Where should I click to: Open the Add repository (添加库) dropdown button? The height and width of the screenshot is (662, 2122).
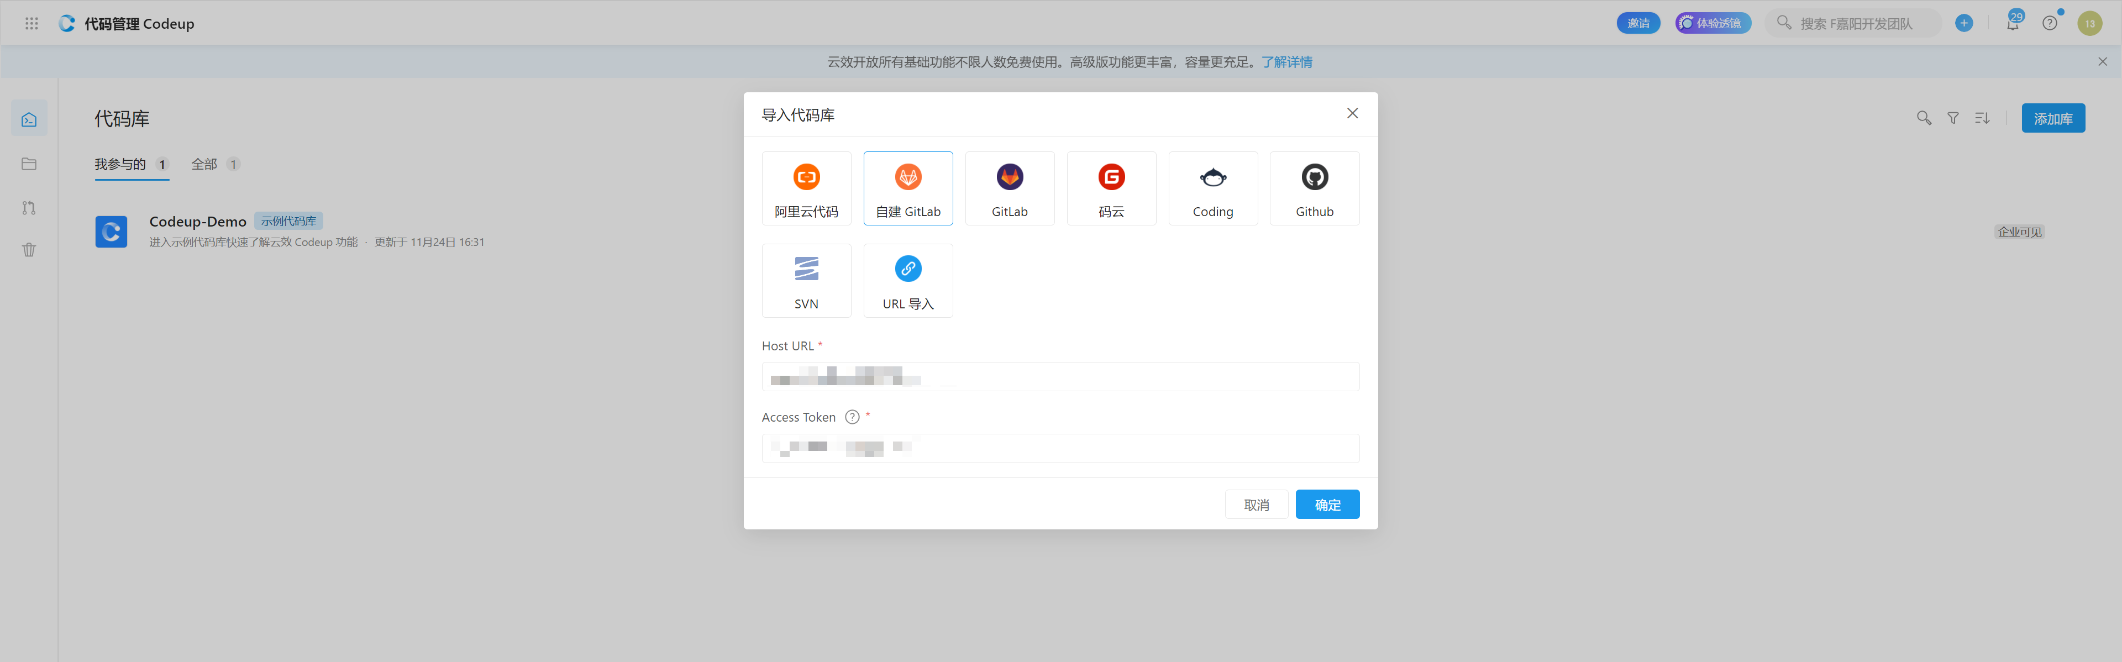[2052, 119]
